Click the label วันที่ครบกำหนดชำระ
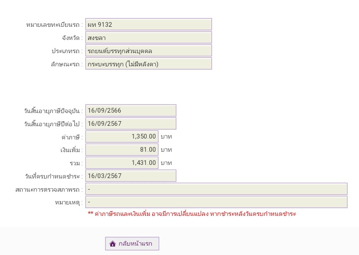This screenshot has height=255, width=359. pos(54,176)
